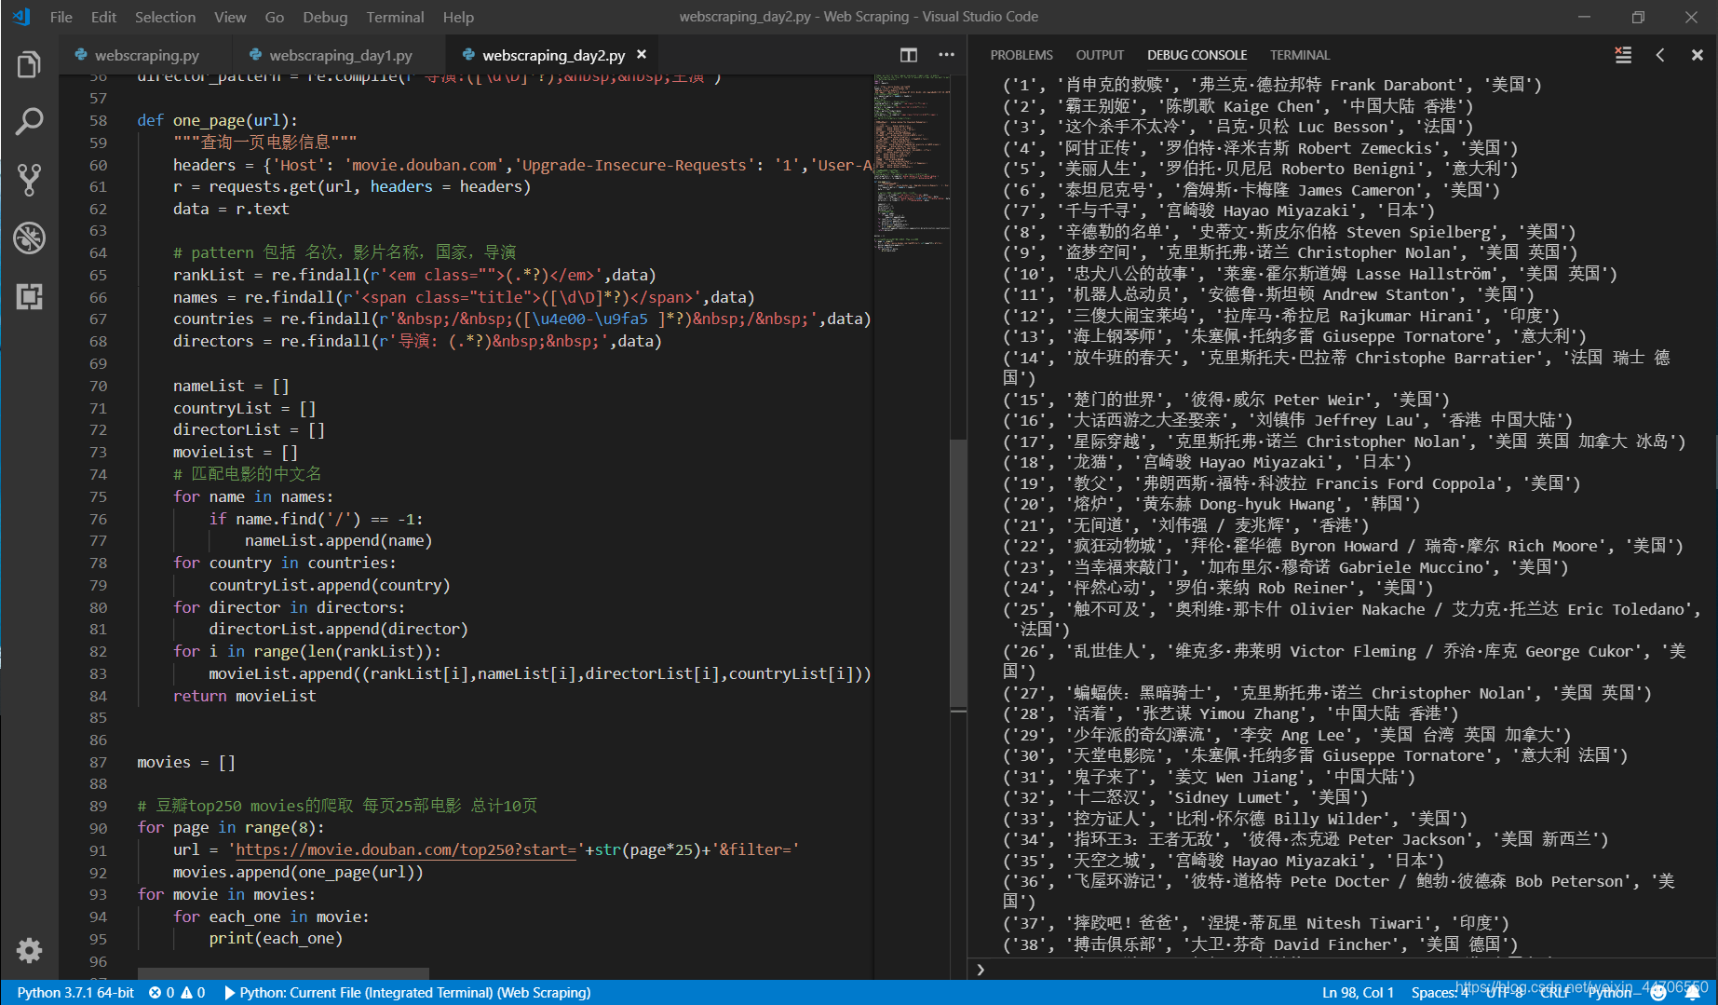This screenshot has height=1005, width=1718.
Task: Click console row with 'Peter Jackson'
Action: [1305, 839]
